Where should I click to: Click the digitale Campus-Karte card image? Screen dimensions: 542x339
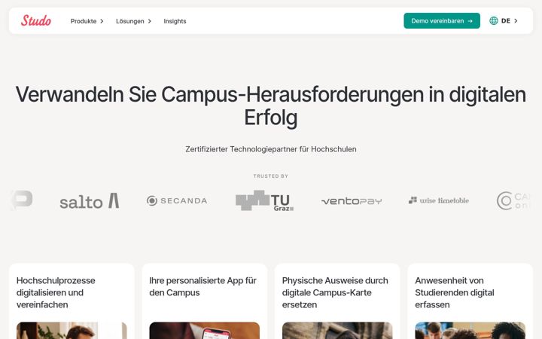(x=337, y=331)
